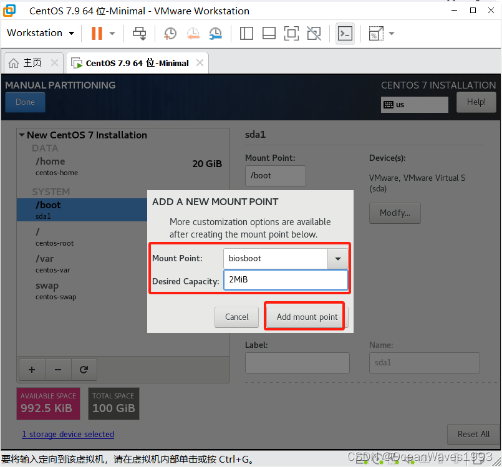502x467 pixels.
Task: Toggle the library sidebar view
Action: [246, 33]
